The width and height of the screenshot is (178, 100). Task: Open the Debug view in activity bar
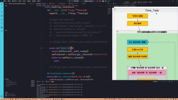2,16
